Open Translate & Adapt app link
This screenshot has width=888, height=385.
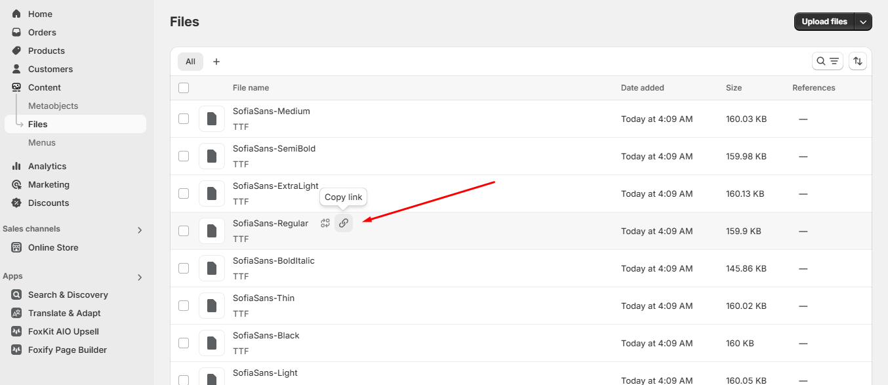tap(64, 313)
